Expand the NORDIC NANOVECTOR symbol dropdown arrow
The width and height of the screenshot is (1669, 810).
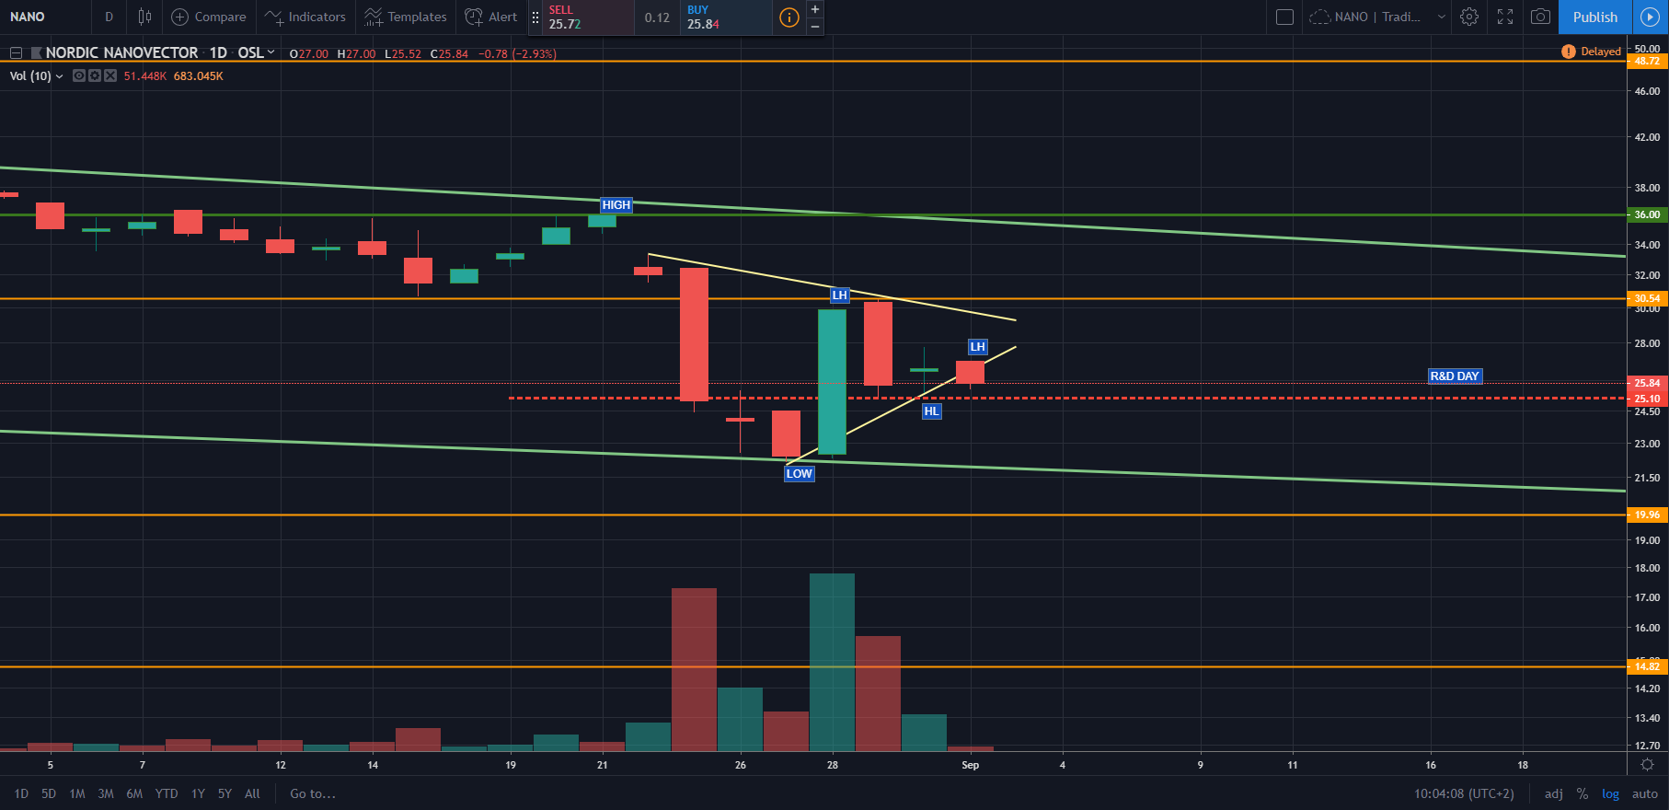tap(271, 52)
